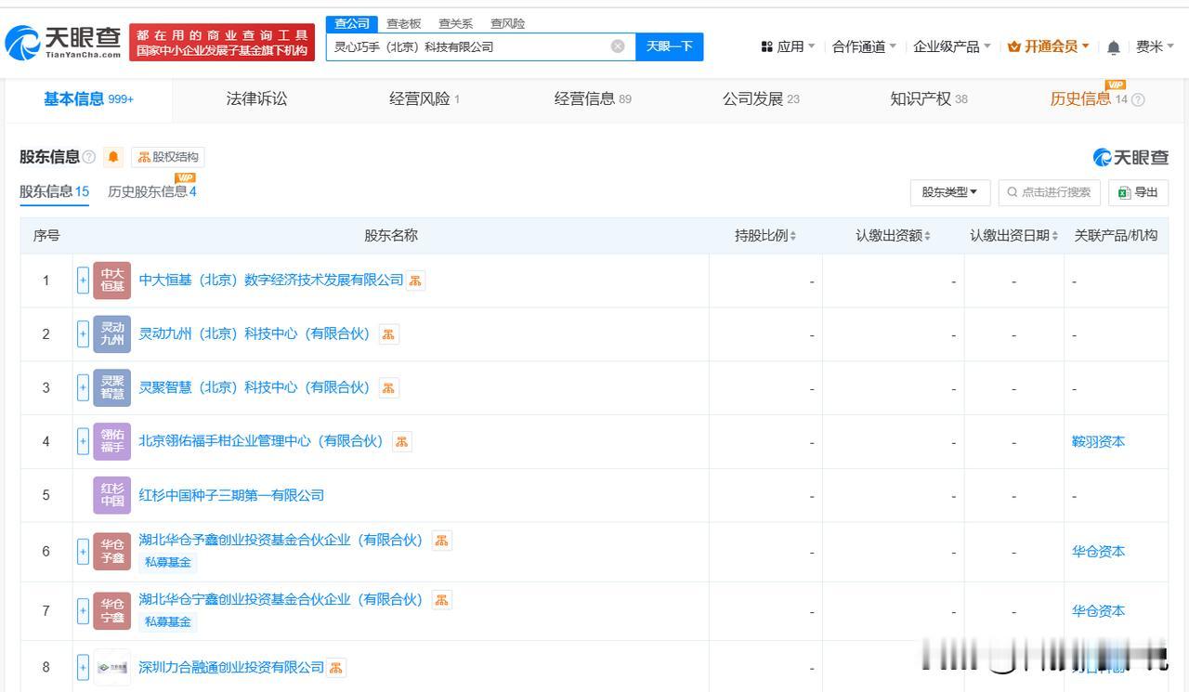Open equity chart icon for 灵聚智慧

tap(389, 387)
